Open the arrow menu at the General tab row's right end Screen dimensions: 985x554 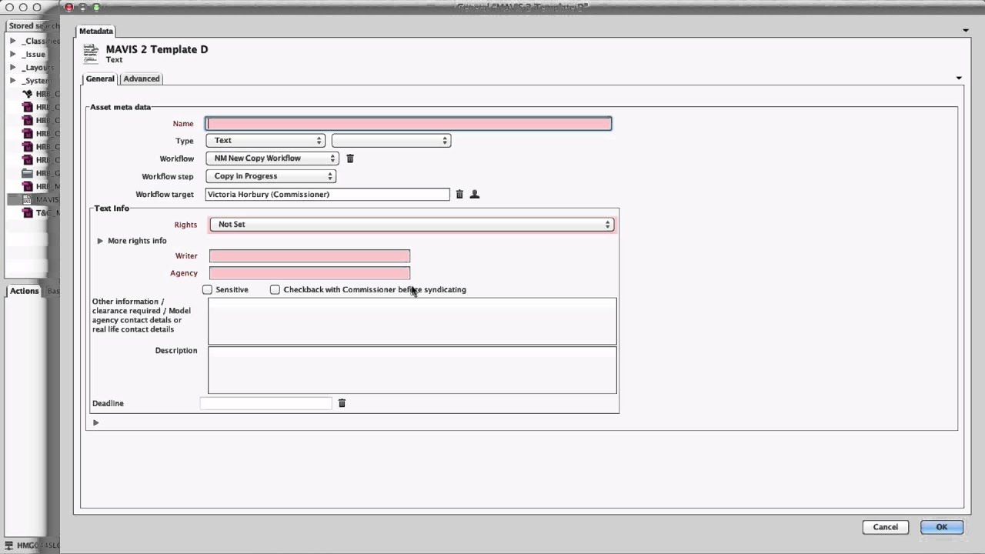(x=959, y=78)
